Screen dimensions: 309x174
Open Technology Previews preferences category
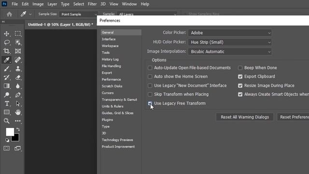tap(117, 140)
